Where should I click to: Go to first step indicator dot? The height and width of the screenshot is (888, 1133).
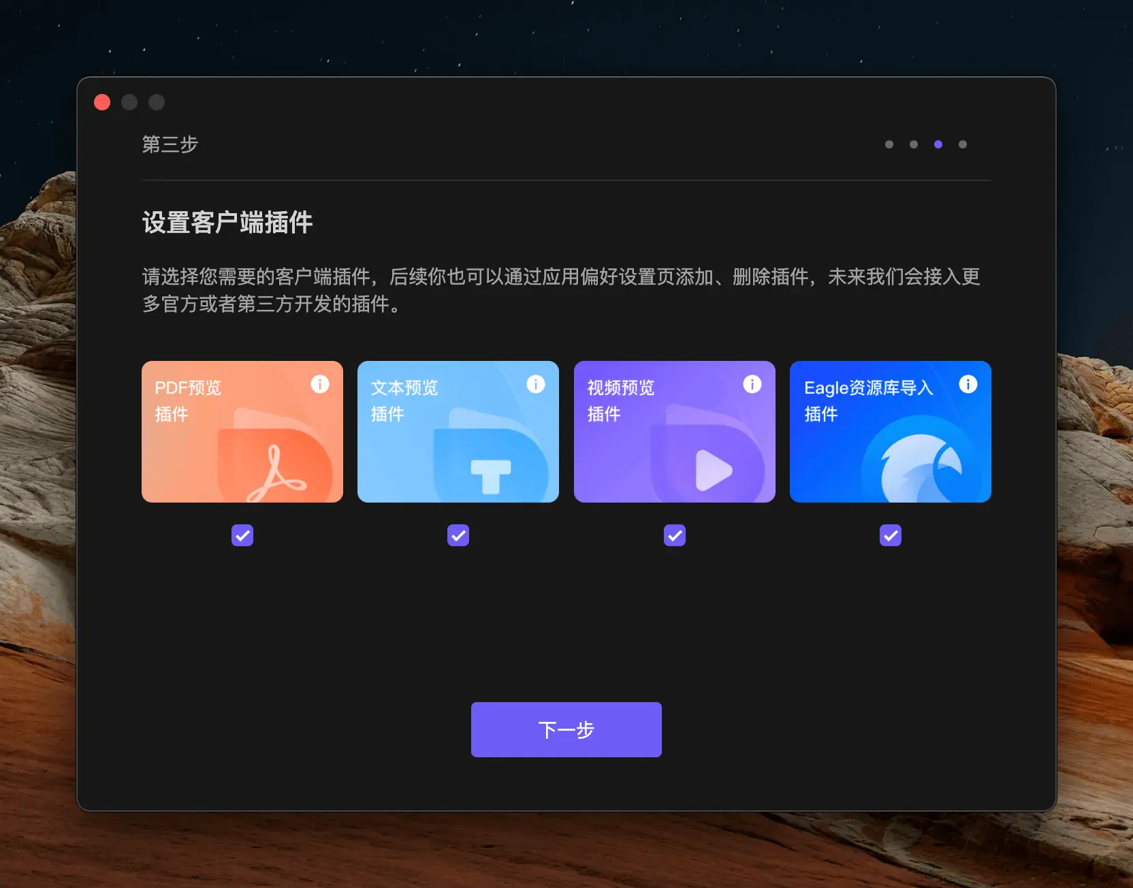coord(889,144)
